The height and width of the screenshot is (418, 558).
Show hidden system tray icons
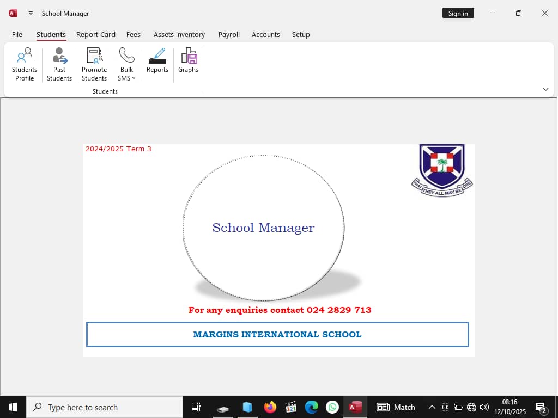point(432,407)
